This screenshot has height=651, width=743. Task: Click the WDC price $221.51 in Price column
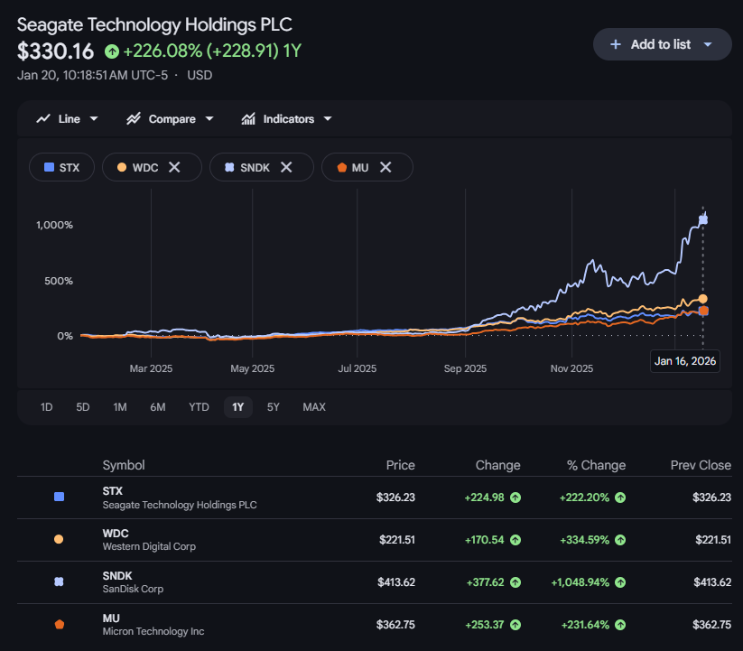coord(397,540)
